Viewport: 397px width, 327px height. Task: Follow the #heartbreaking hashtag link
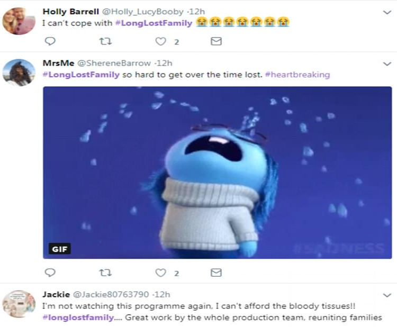coord(297,75)
